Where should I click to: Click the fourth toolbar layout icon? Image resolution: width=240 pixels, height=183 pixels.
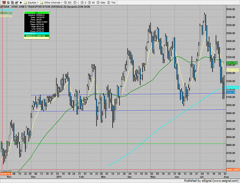pyautogui.click(x=17, y=3)
